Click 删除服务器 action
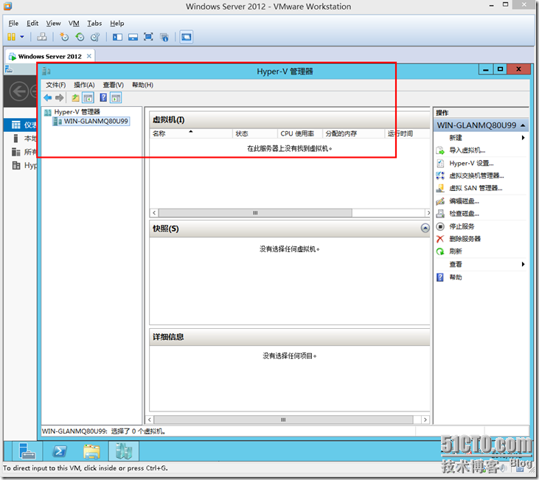539x480 pixels. (x=465, y=239)
